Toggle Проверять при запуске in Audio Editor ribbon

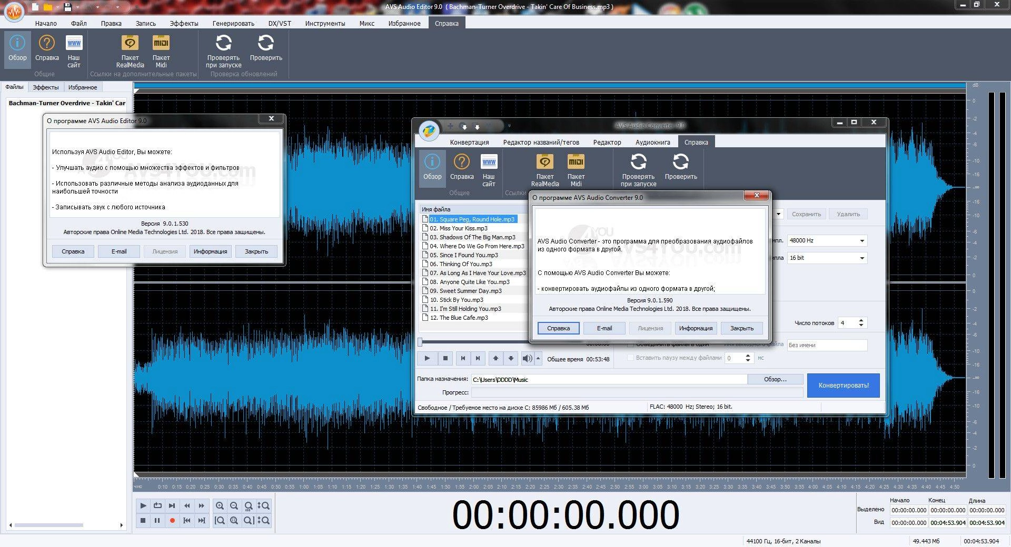[223, 51]
